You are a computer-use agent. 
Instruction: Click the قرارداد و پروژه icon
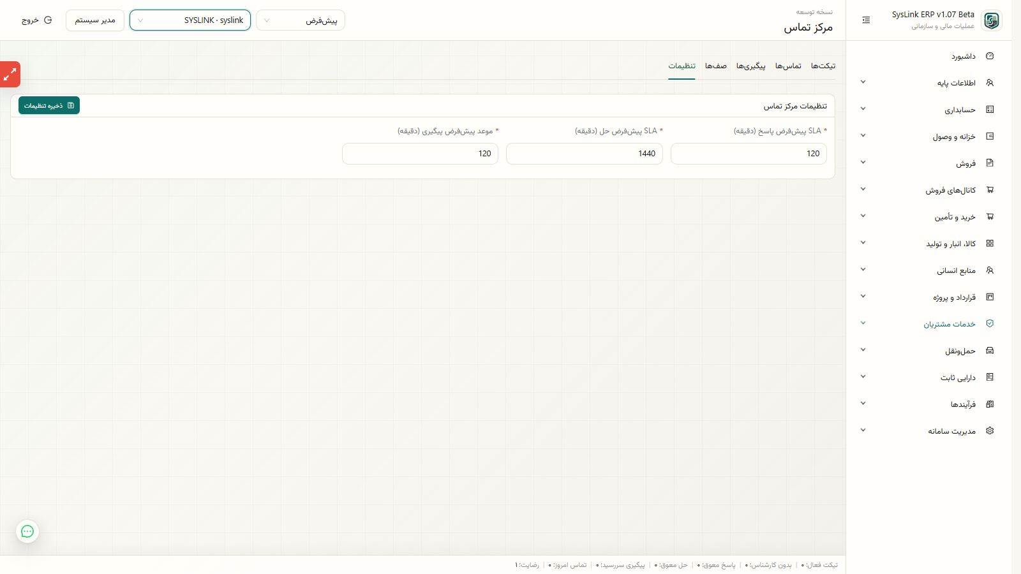[x=990, y=297]
